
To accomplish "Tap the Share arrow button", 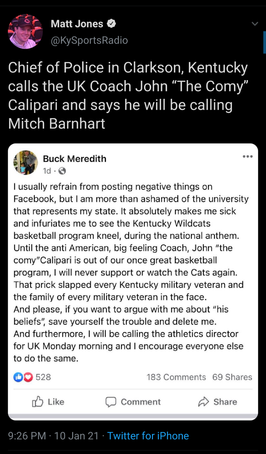I will click(x=217, y=402).
